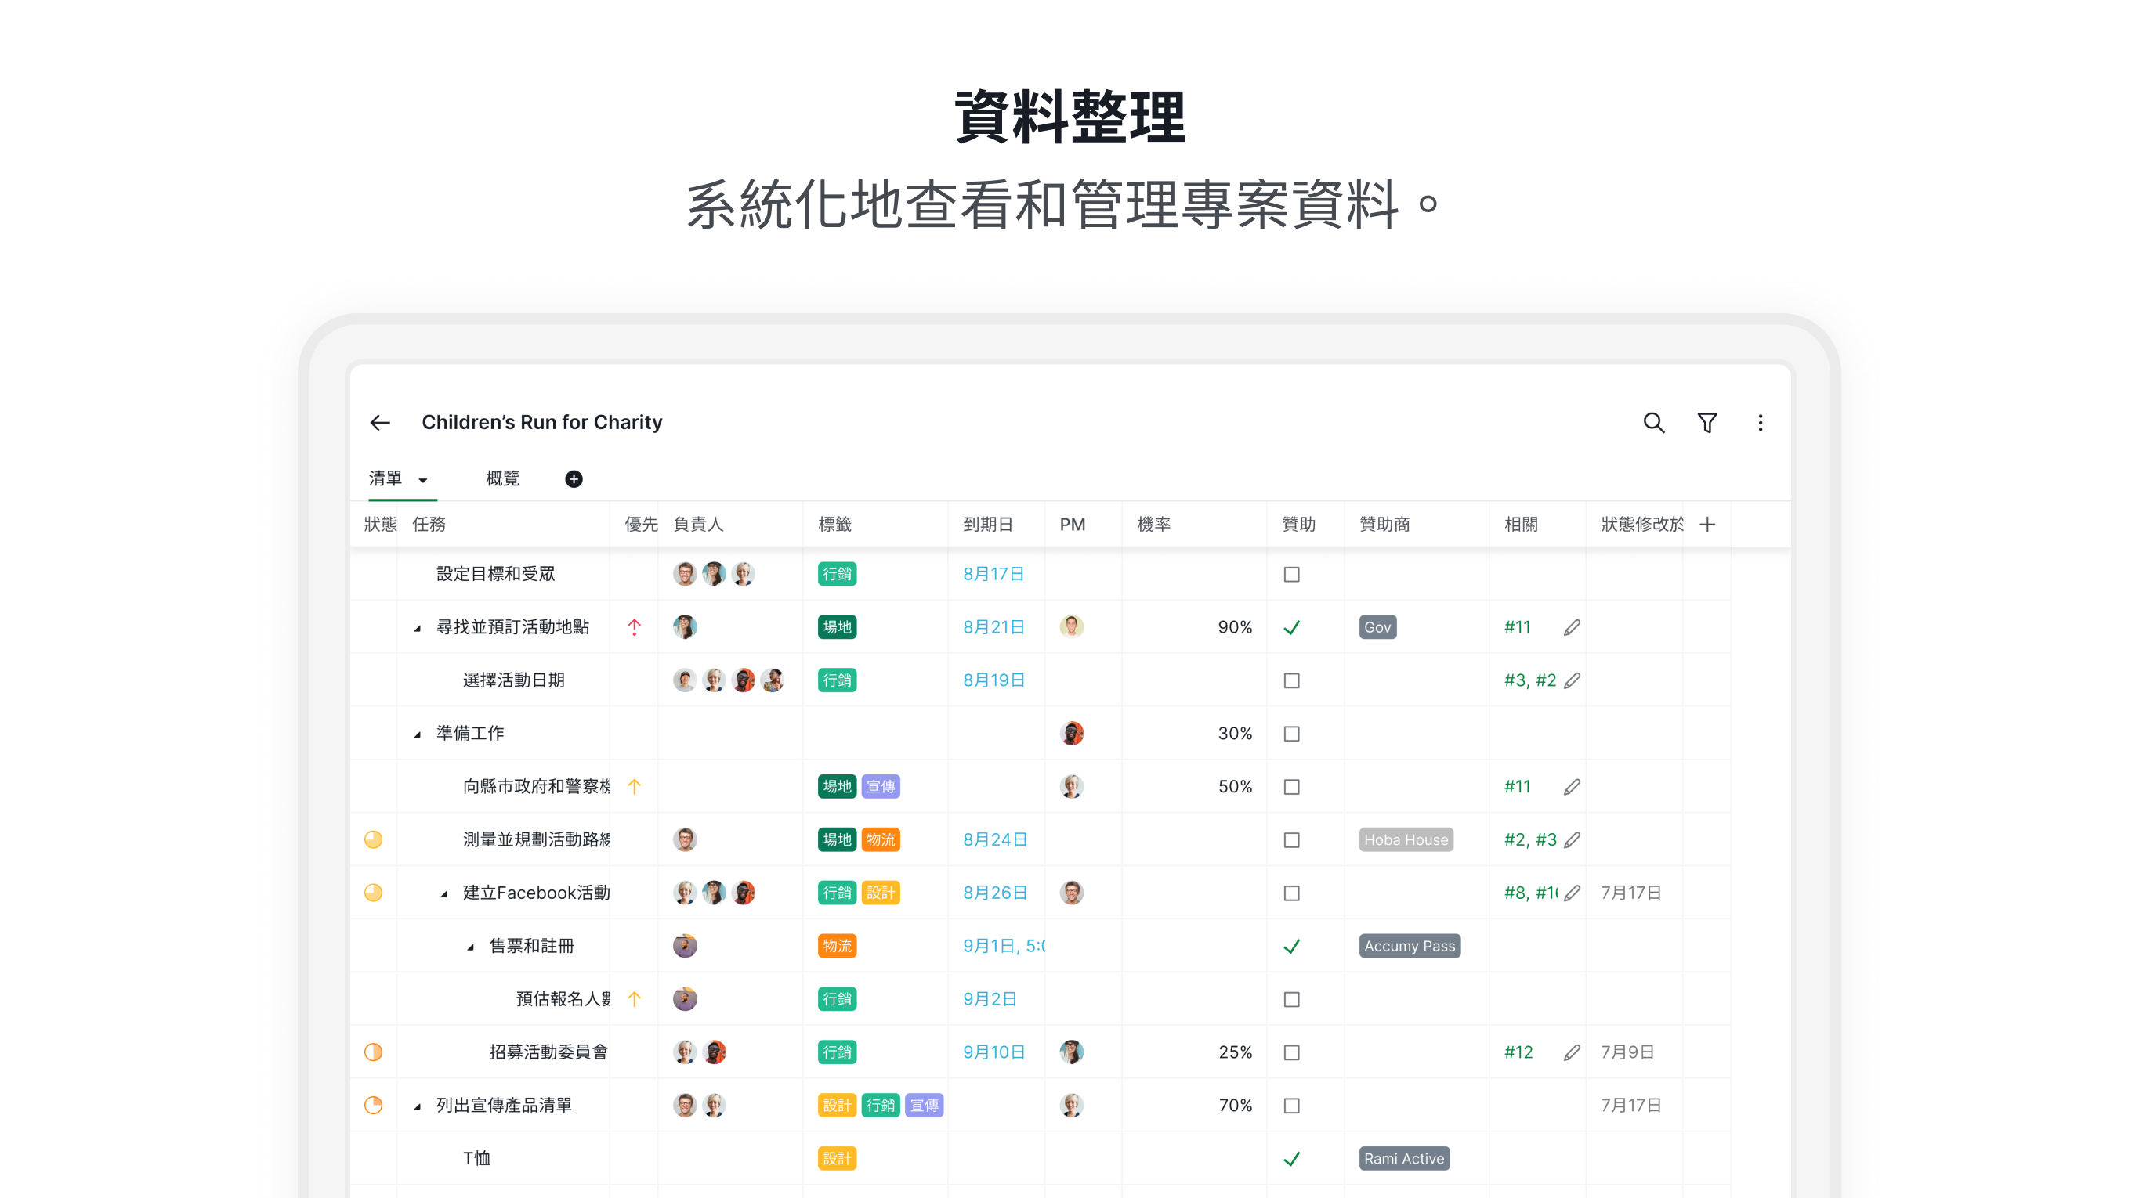The height and width of the screenshot is (1198, 2139).
Task: Click orange priority arrow for 向縣市政府和警察
Action: tap(635, 786)
